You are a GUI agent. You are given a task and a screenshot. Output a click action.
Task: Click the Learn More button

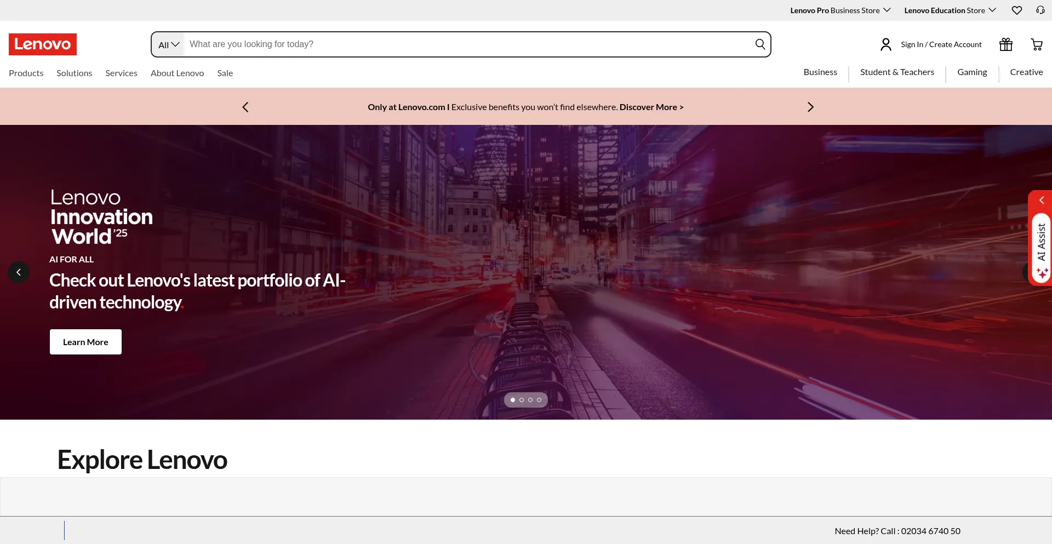(85, 342)
